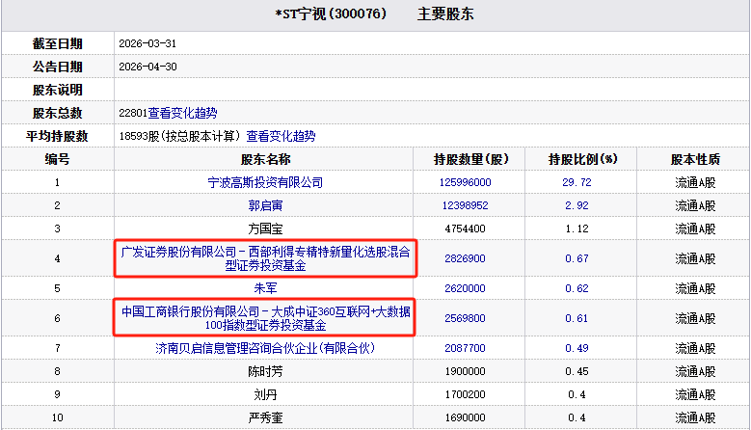Image resolution: width=751 pixels, height=430 pixels.
Task: Select ratio cell 1.12
Action: 577,228
